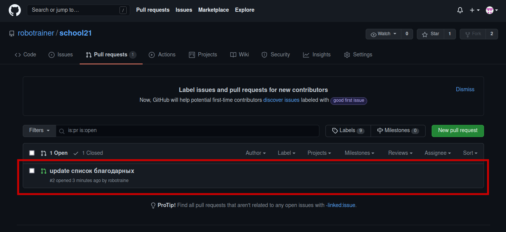Click the slash shortcut key hint
This screenshot has width=506, height=232.
[x=123, y=10]
